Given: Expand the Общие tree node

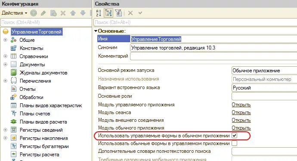Looking at the screenshot, I should coord(5,40).
